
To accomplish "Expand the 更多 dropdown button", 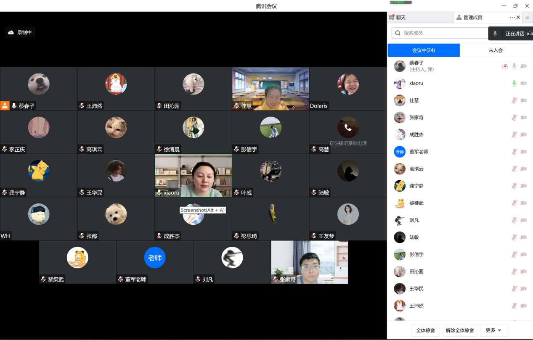I will (x=493, y=330).
